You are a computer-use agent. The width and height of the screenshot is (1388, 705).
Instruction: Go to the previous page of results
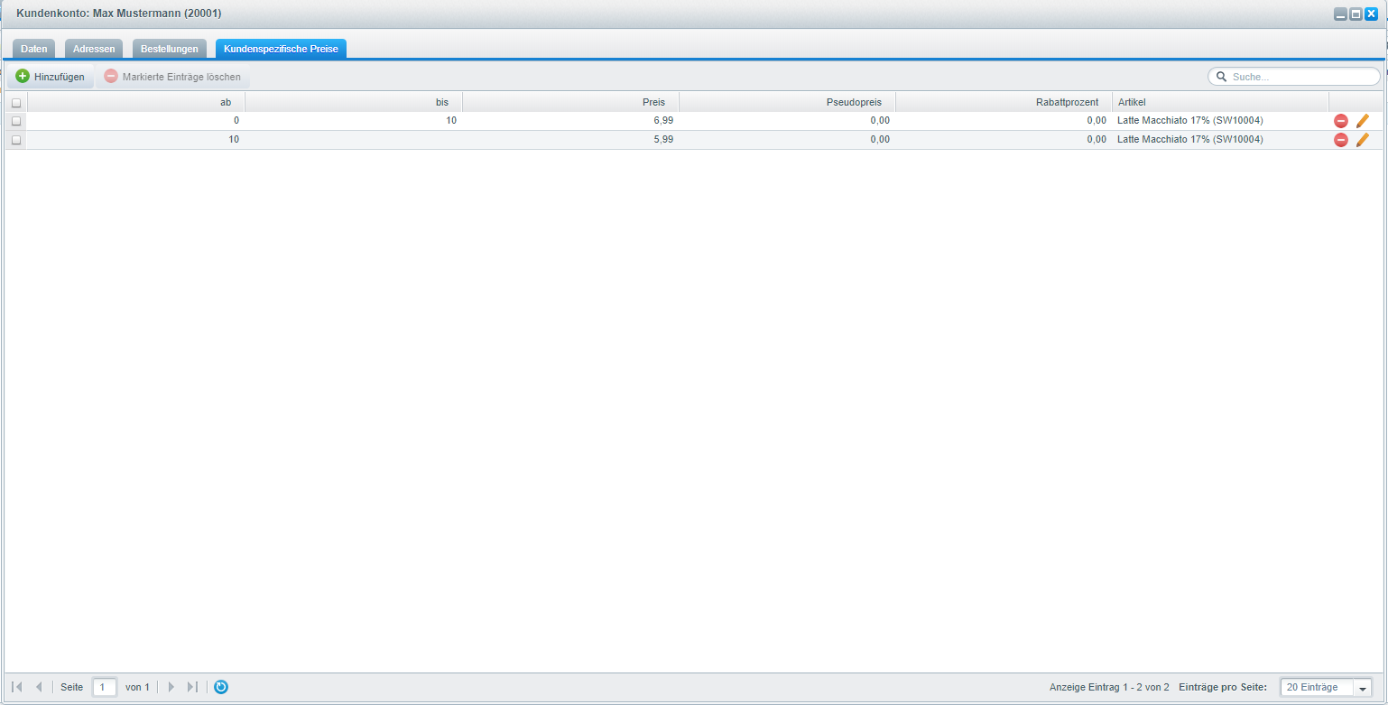click(39, 687)
